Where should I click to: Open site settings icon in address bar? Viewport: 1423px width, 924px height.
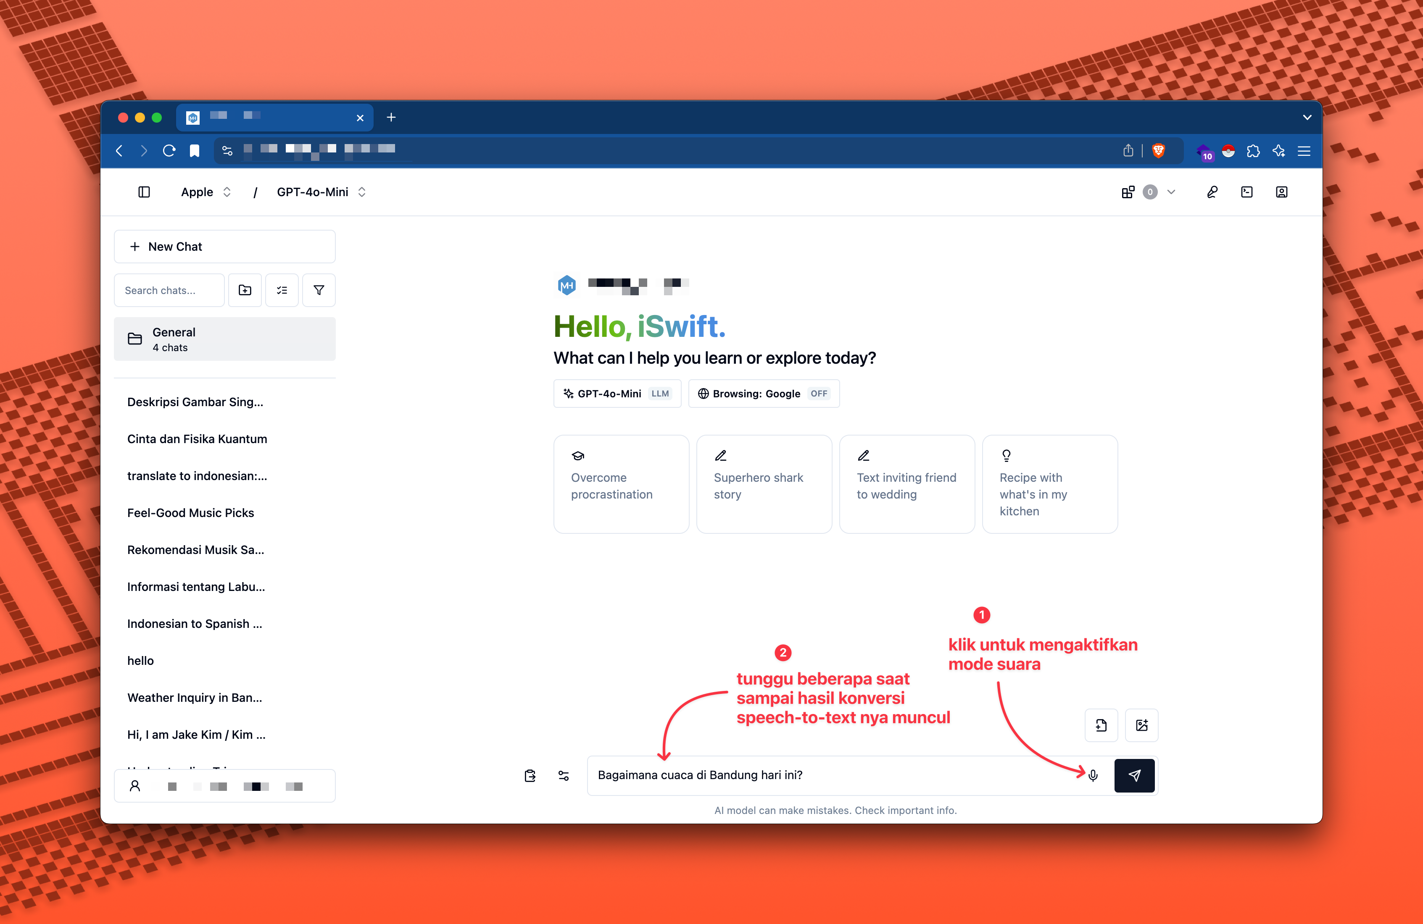(227, 151)
